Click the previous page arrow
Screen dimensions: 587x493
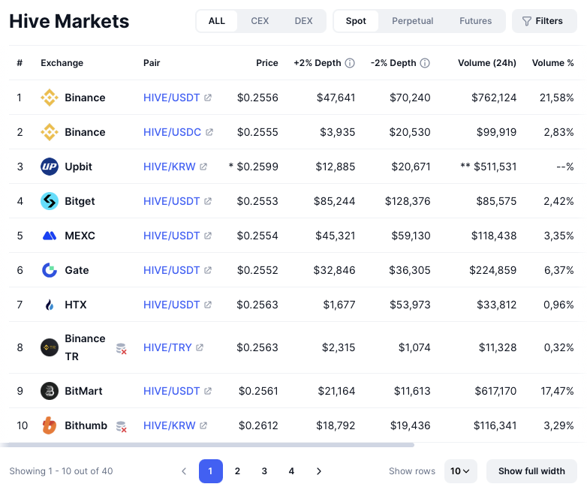(x=184, y=471)
